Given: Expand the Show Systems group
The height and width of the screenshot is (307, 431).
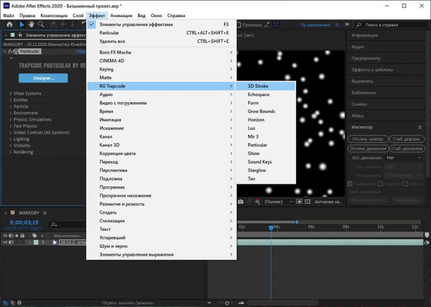Looking at the screenshot, I should pyautogui.click(x=10, y=94).
